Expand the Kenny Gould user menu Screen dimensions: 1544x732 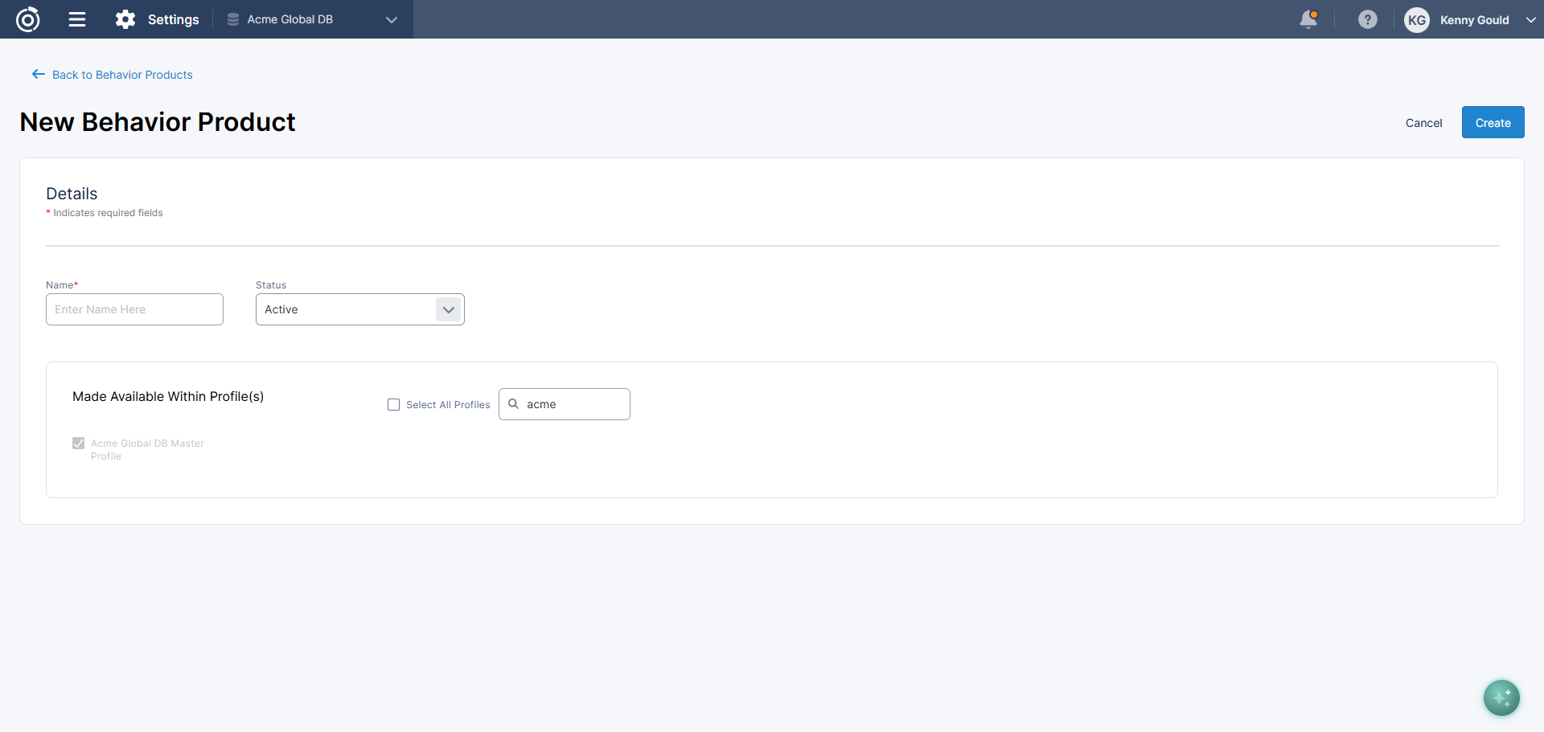click(1530, 20)
